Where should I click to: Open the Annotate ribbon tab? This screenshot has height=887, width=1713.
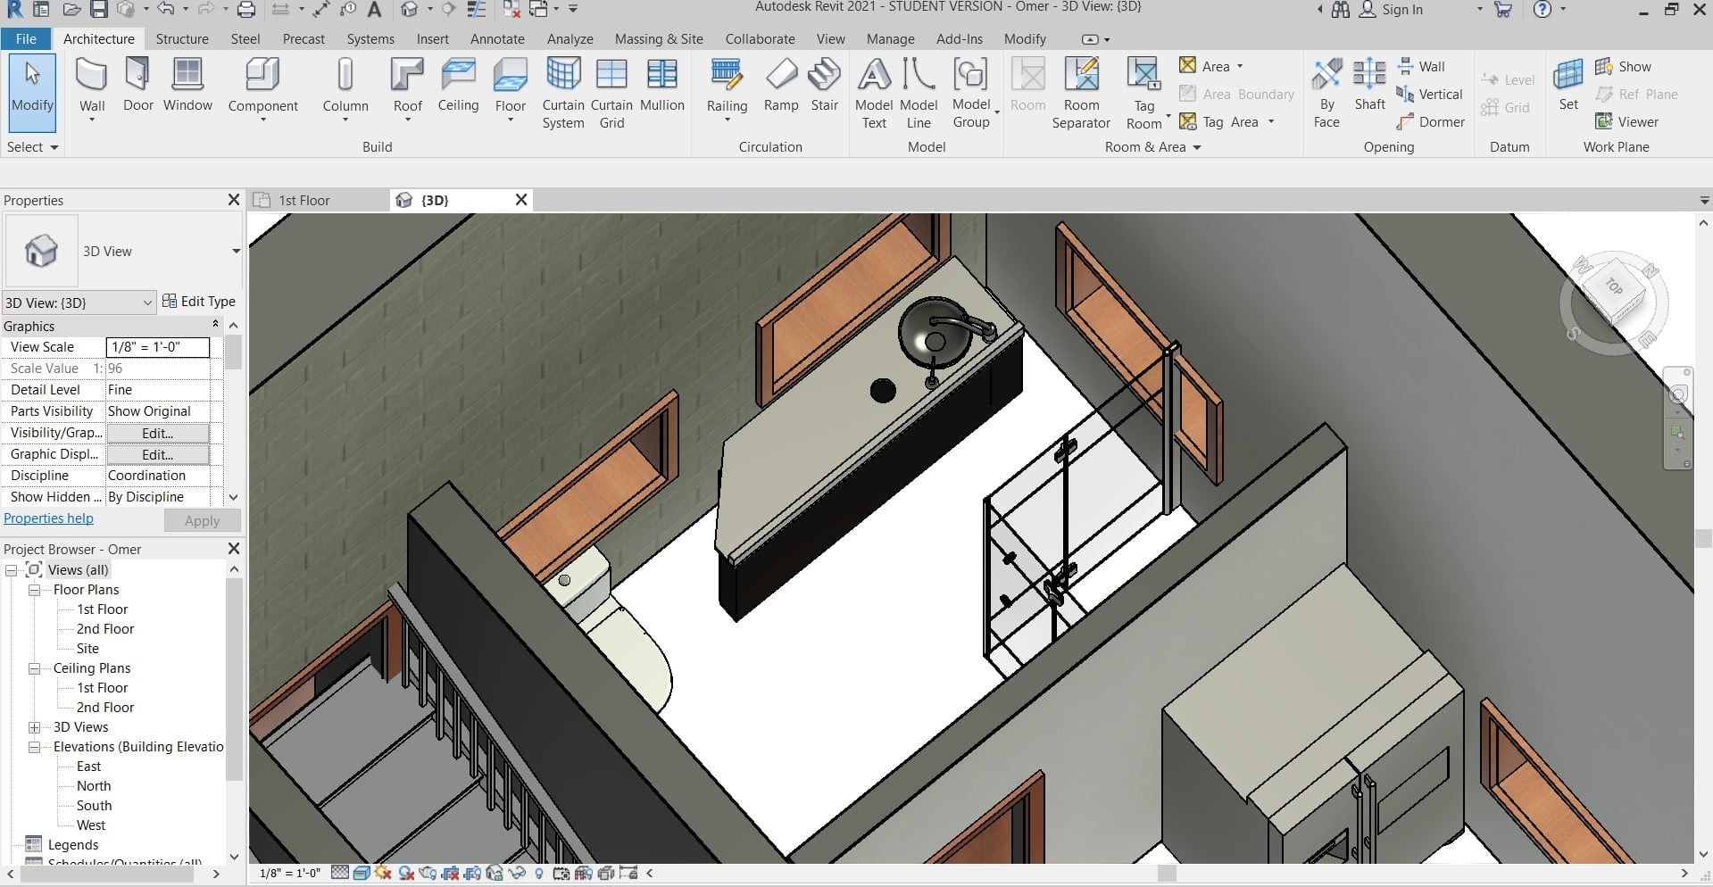(x=497, y=39)
